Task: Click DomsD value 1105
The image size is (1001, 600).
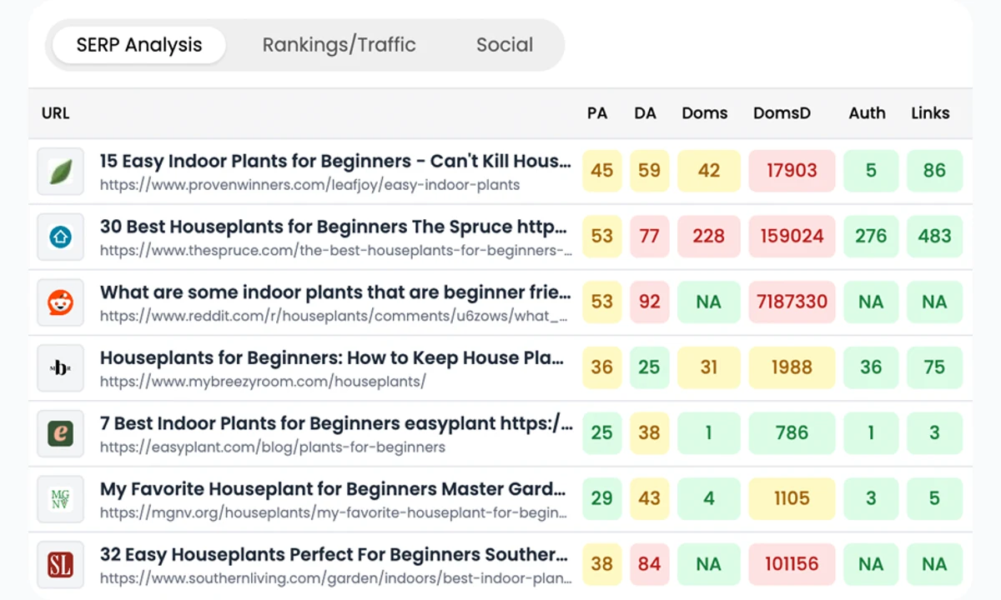Action: point(792,498)
